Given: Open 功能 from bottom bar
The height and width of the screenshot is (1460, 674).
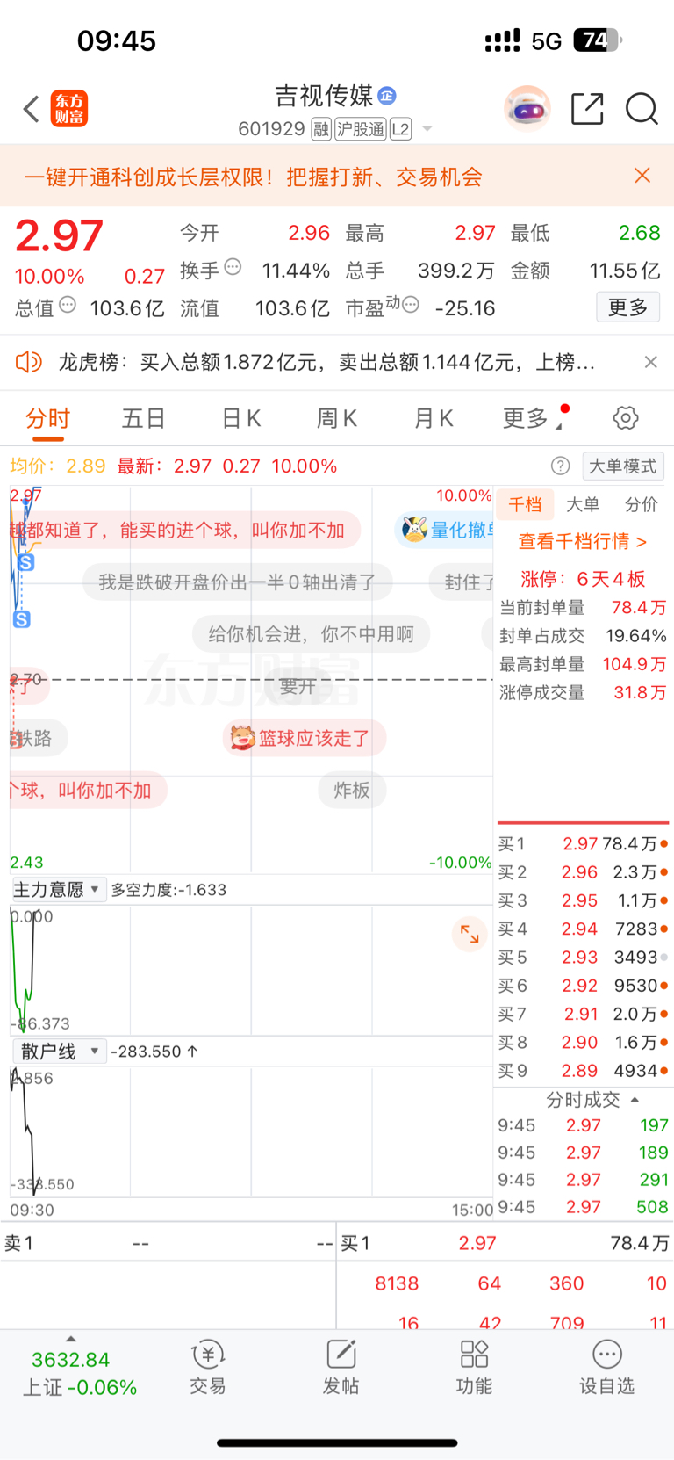Looking at the screenshot, I should pos(474,1369).
